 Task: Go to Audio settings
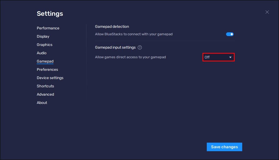[x=42, y=53]
